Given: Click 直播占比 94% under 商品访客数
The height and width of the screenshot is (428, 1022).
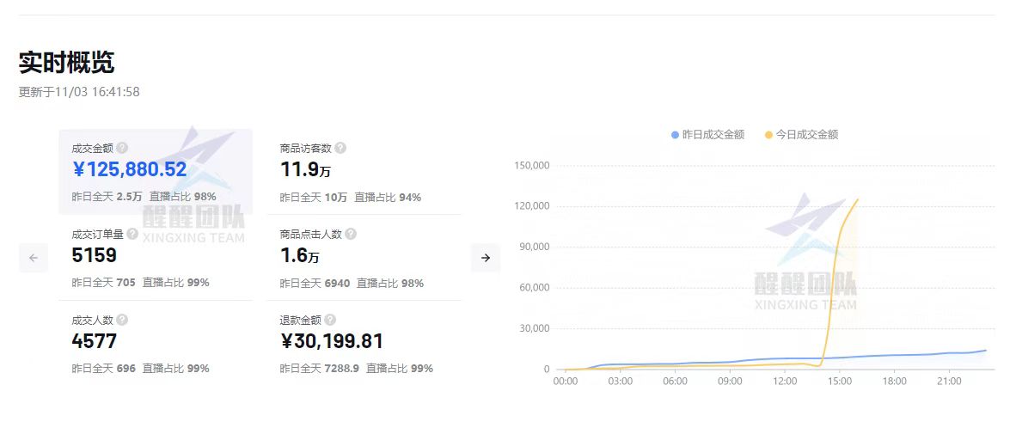Looking at the screenshot, I should (388, 198).
